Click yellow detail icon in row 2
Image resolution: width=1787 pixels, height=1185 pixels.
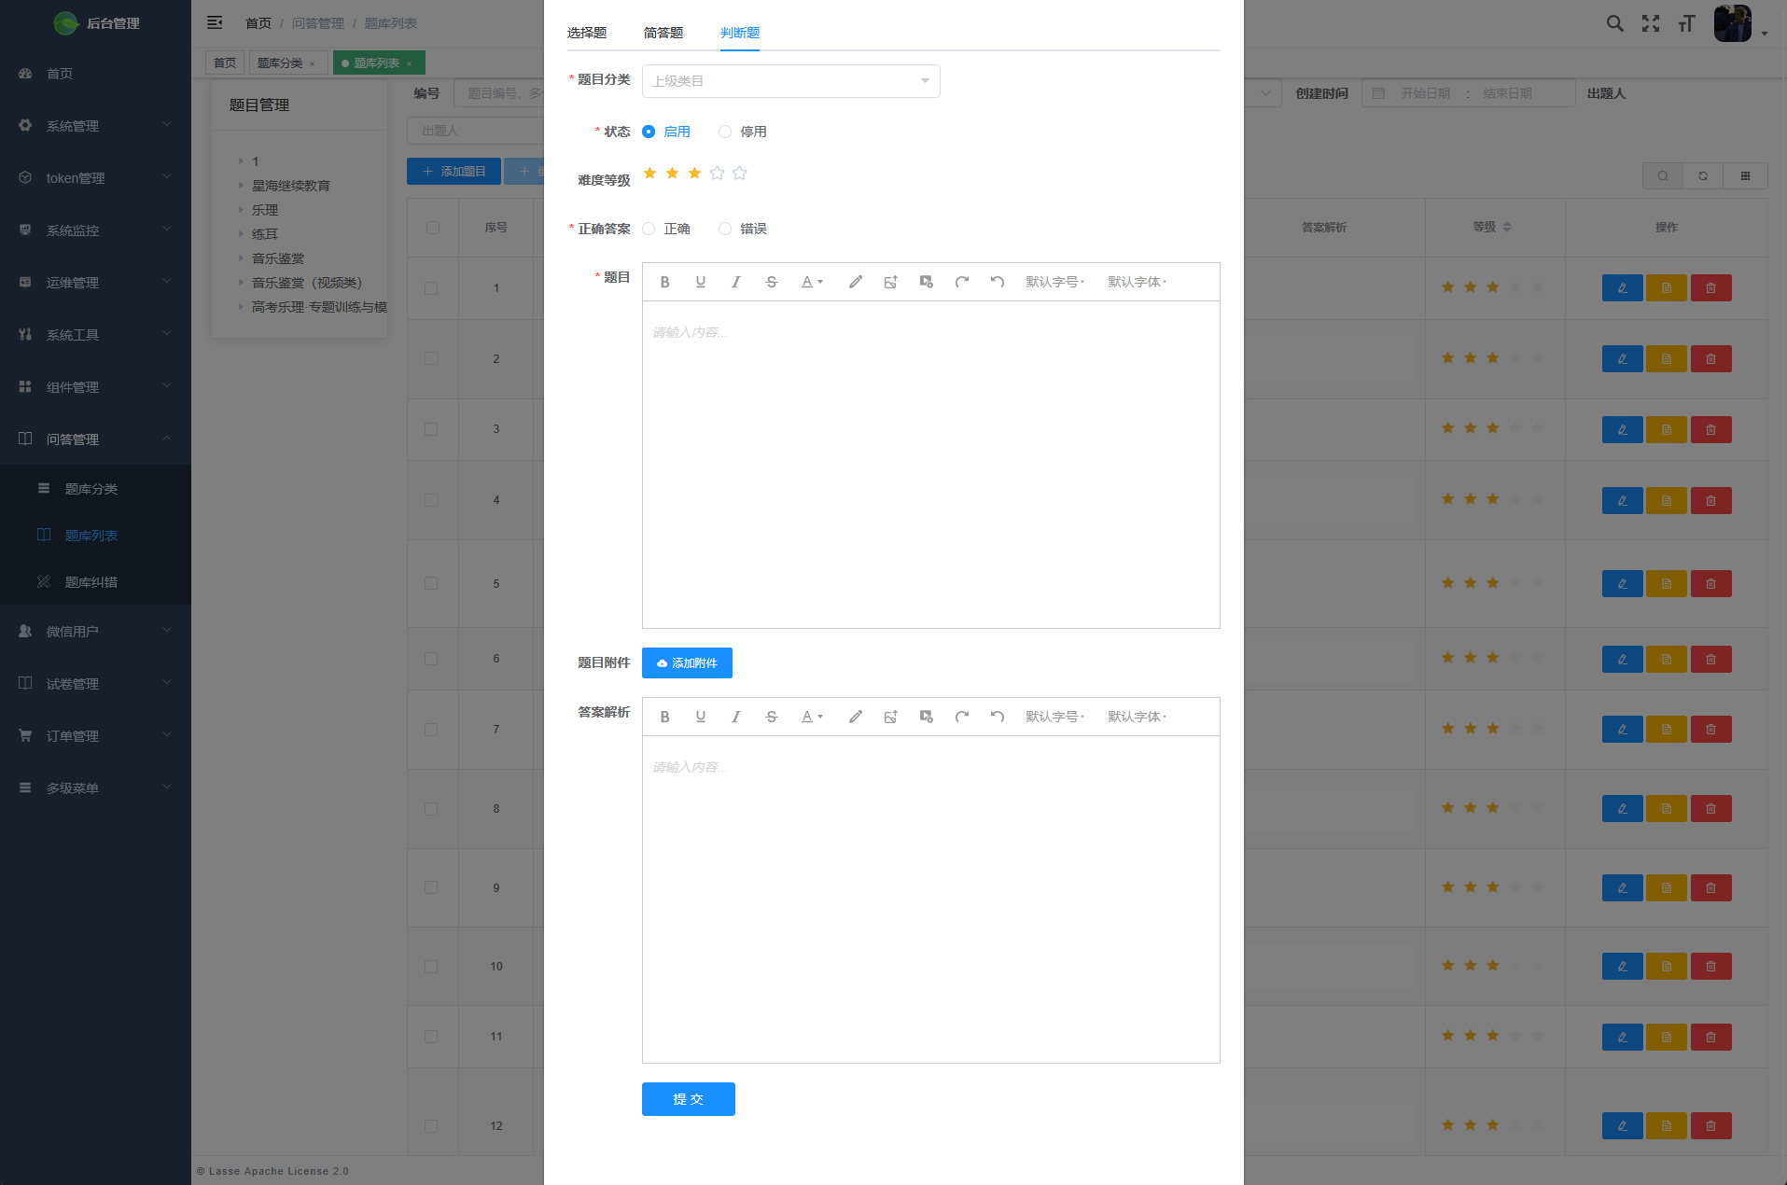pyautogui.click(x=1666, y=358)
